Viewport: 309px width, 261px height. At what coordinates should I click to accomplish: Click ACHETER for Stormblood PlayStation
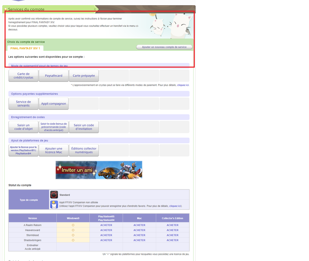(106, 235)
